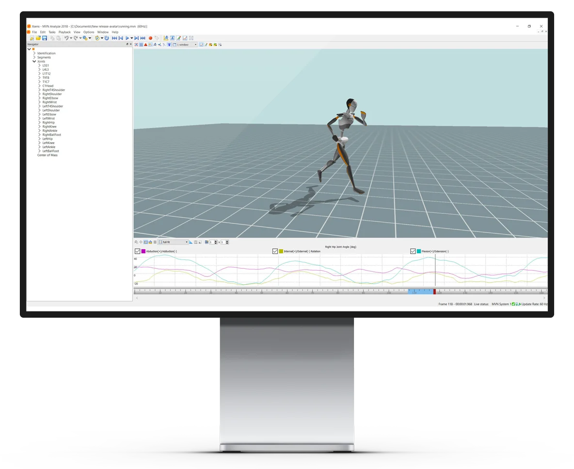574x469 pixels.
Task: Uncheck the Abduction/Adduction graph checkbox
Action: [137, 251]
